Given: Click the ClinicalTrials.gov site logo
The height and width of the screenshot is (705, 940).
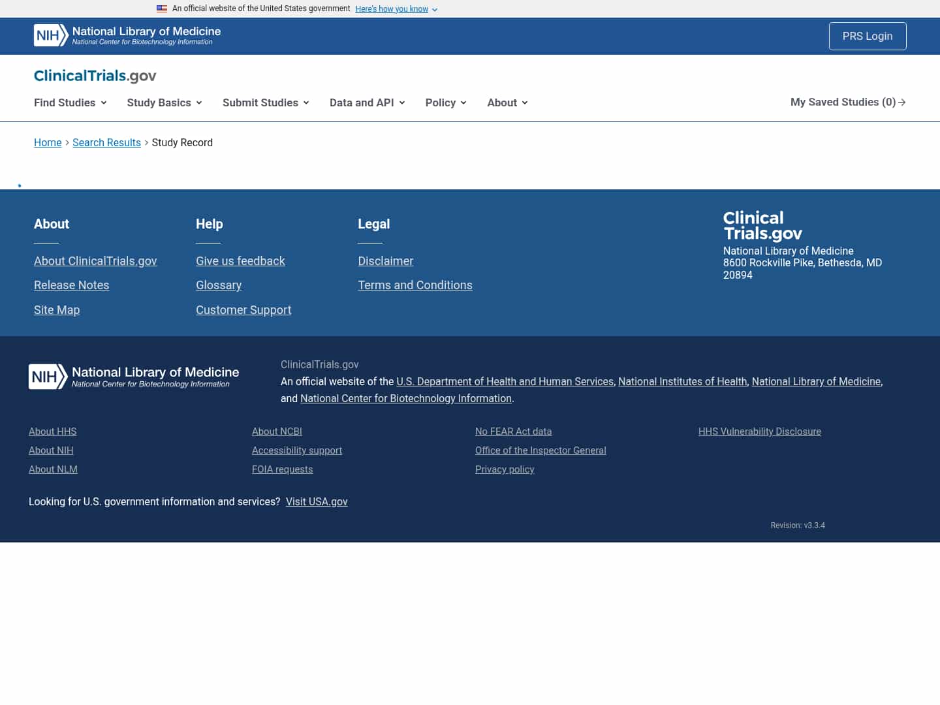Looking at the screenshot, I should 95,76.
